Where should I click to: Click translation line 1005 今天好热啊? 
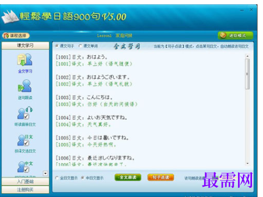[x=86, y=145]
